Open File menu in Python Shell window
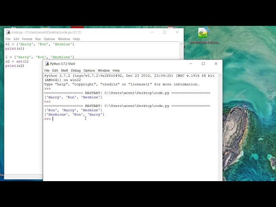Screen dimensions: 276x207 point(47,70)
